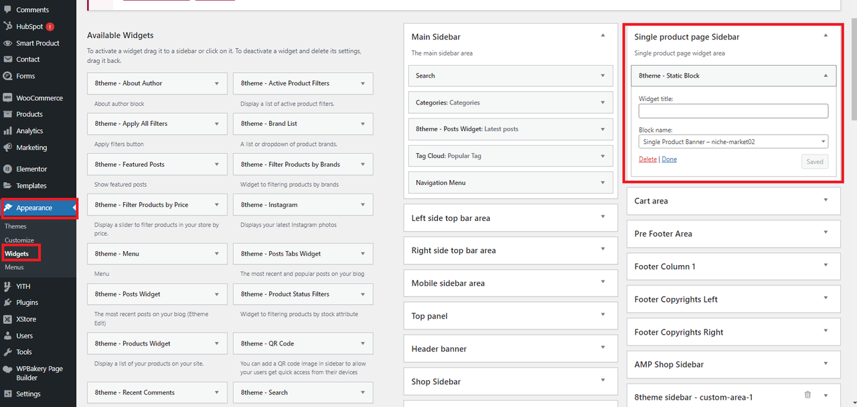Select Menus under Appearance
This screenshot has height=407, width=857.
14,267
